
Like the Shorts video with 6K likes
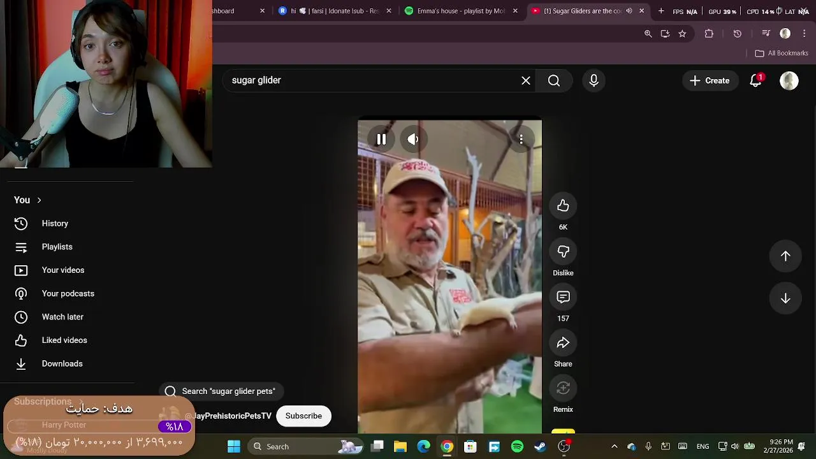coord(563,205)
